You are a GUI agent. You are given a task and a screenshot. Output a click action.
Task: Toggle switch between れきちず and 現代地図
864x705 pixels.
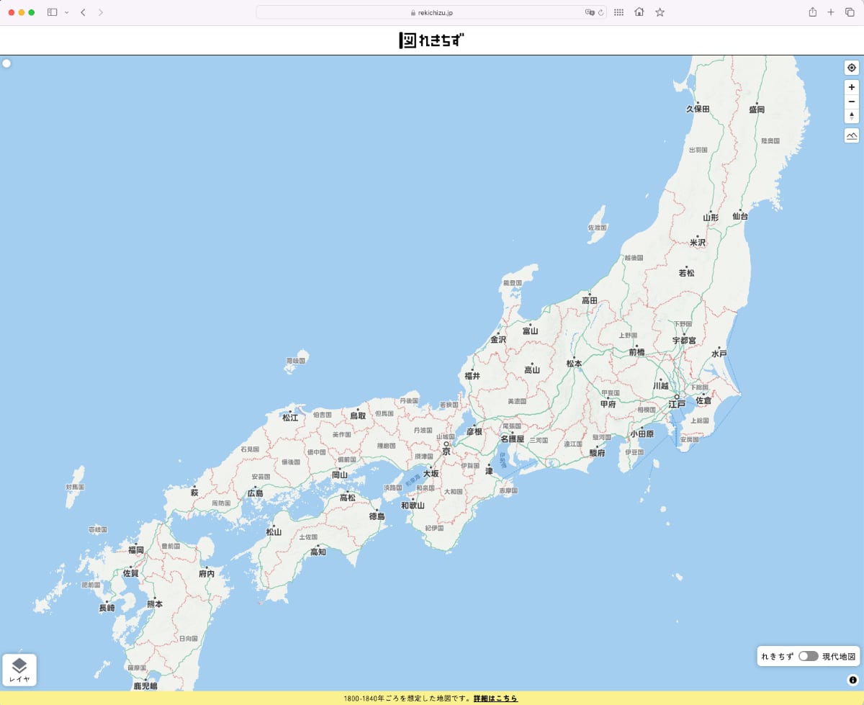click(808, 656)
